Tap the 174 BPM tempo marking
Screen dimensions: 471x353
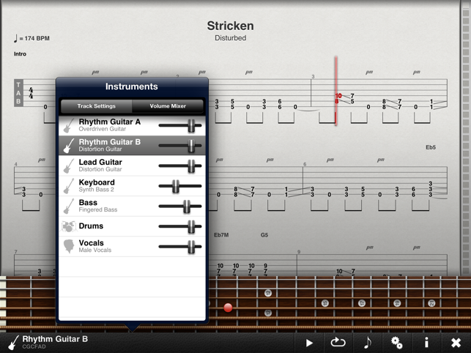[x=31, y=39]
